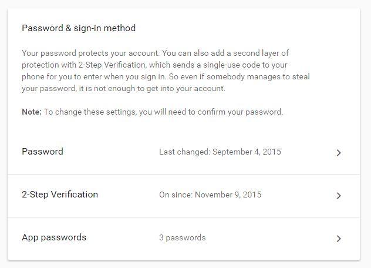
Task: Click the paragraph line starting "Your password protects"
Action: tap(155, 53)
